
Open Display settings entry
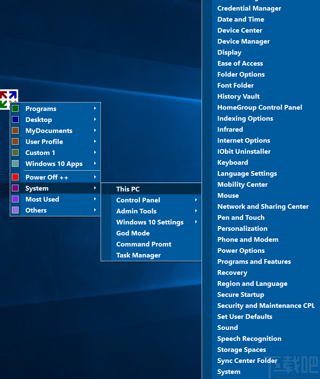coord(229,53)
